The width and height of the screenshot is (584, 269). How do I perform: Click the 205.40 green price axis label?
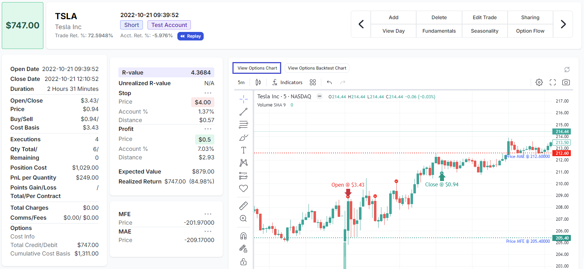coord(562,238)
